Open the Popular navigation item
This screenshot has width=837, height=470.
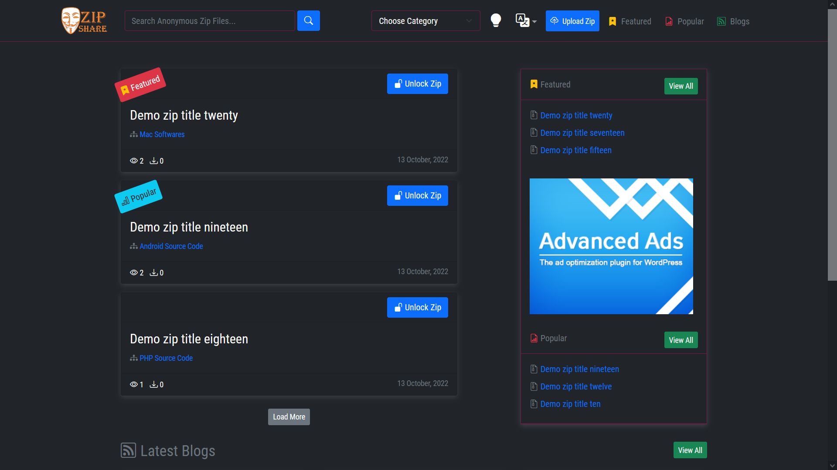[x=691, y=21]
